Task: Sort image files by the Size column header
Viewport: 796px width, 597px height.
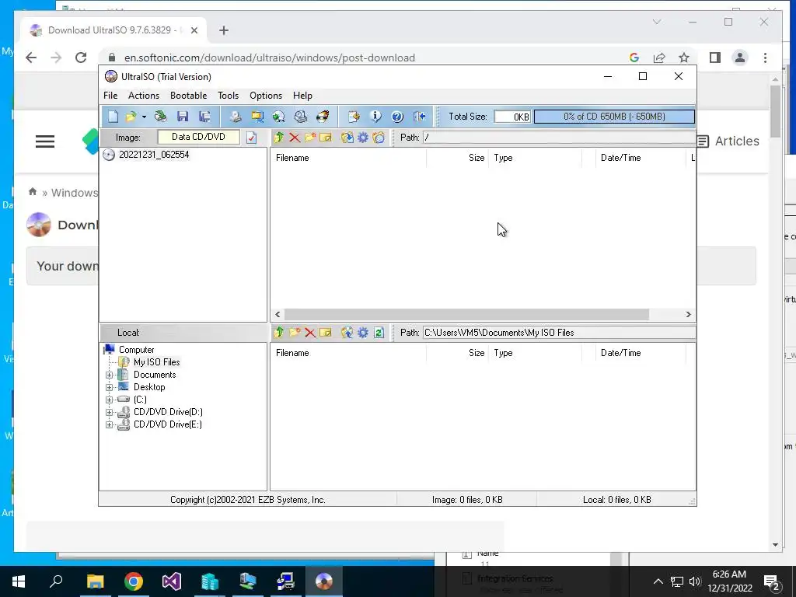Action: point(457,158)
